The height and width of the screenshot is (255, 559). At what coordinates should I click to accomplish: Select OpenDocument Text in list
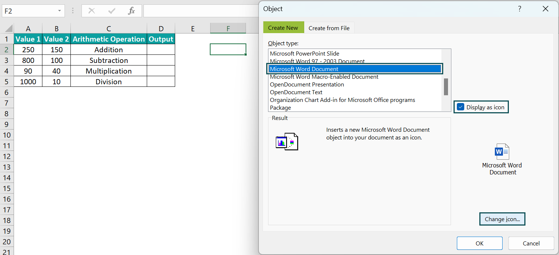355,92
